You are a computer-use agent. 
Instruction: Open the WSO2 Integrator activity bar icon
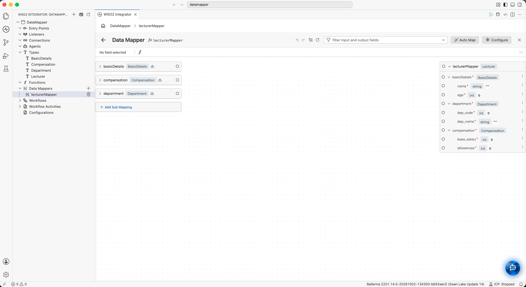[6, 29]
